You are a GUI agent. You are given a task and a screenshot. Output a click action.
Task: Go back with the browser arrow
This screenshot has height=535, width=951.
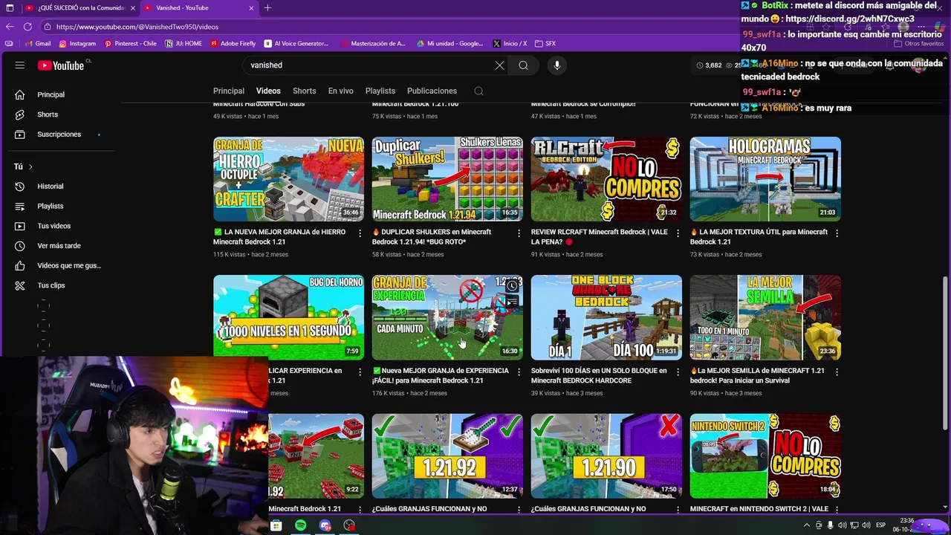(10, 27)
